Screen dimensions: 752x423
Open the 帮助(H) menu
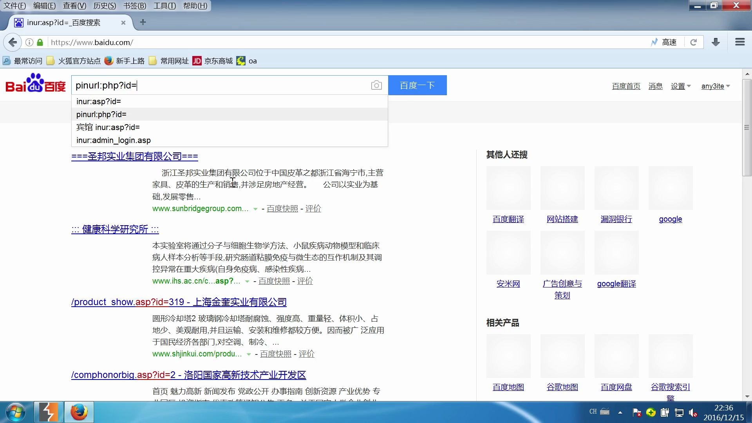195,6
